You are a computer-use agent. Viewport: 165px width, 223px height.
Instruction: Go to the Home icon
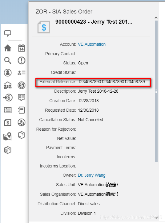8,48
